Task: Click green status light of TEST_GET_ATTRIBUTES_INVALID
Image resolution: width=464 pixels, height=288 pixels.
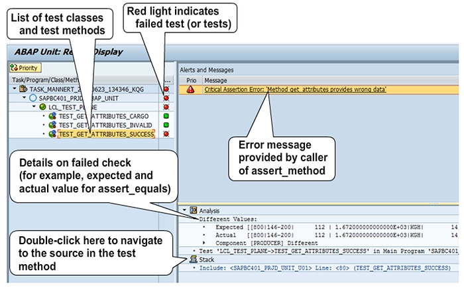Action: pyautogui.click(x=166, y=125)
